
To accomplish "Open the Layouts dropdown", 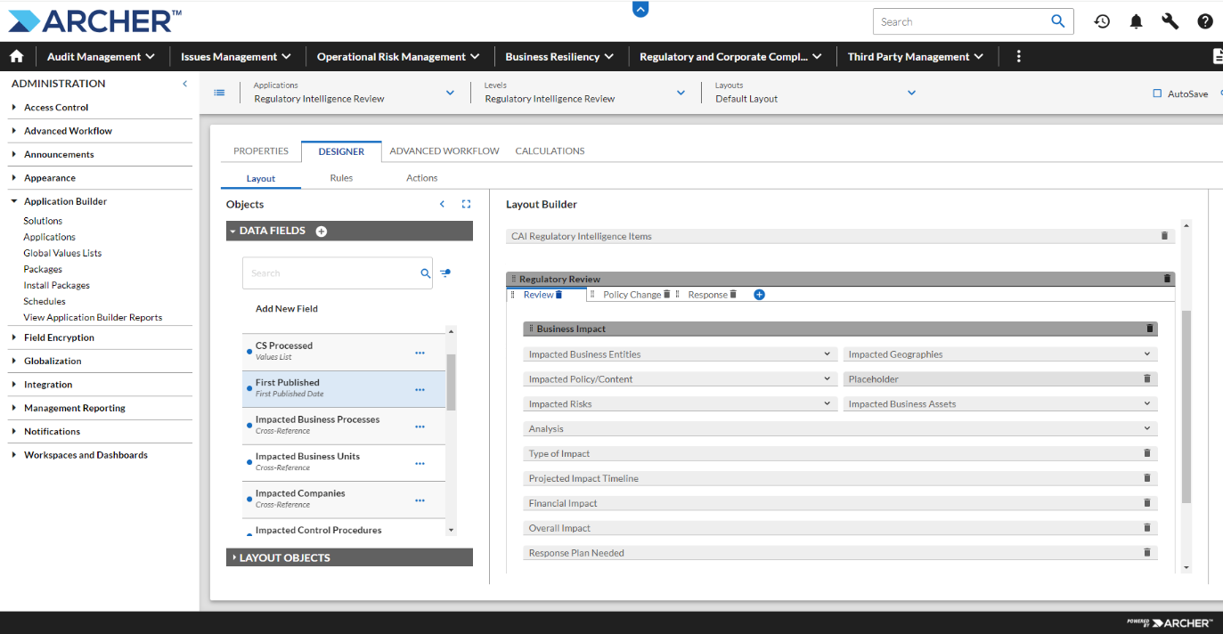I will tap(911, 93).
